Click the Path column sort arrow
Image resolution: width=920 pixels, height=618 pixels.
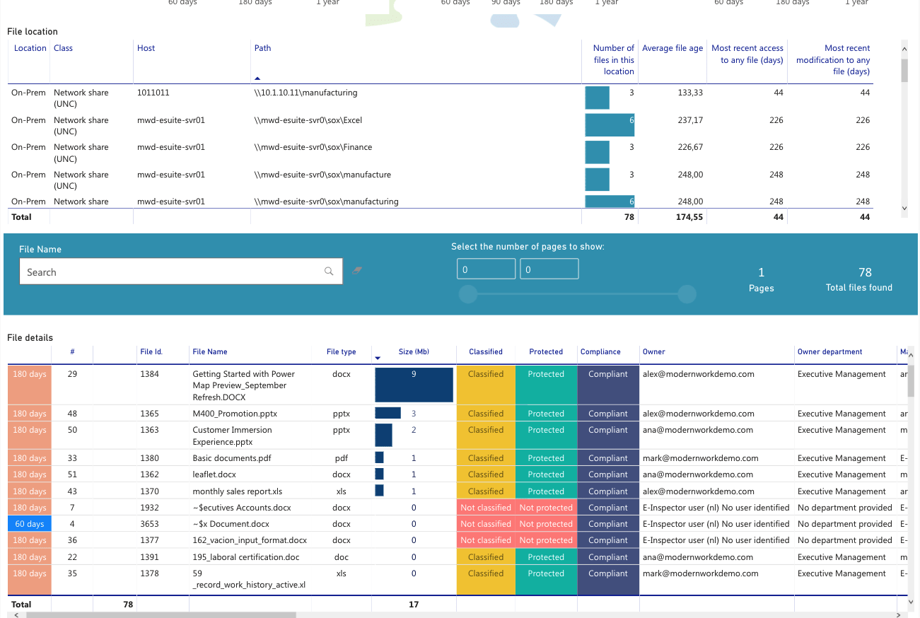[257, 78]
